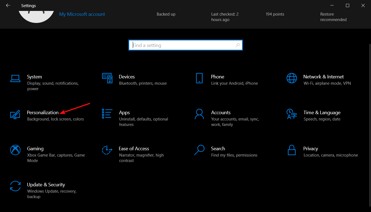
Task: Click the Search magnifier category icon
Action: point(199,150)
